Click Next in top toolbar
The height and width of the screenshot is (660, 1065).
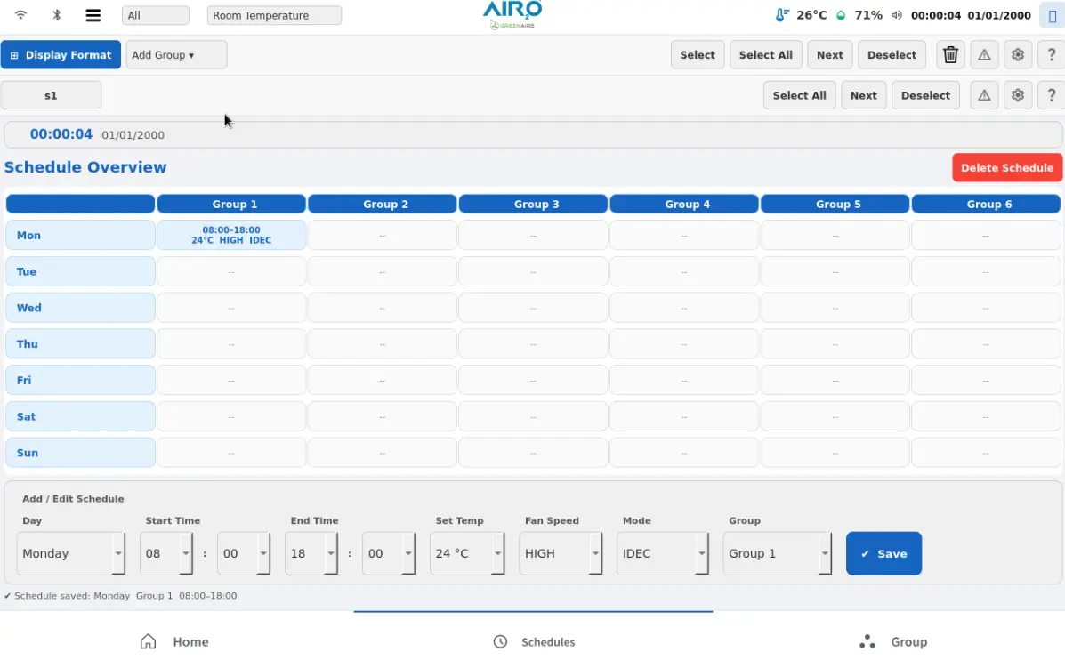(x=830, y=54)
